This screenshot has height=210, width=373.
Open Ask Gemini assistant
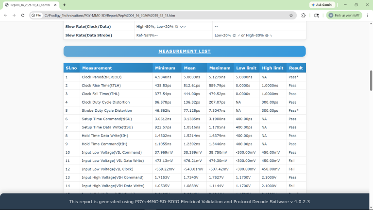(x=322, y=5)
